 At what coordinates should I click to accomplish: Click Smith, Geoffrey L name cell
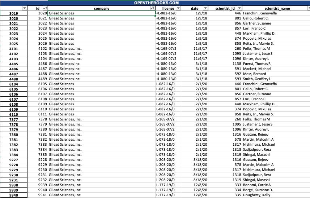276,79
